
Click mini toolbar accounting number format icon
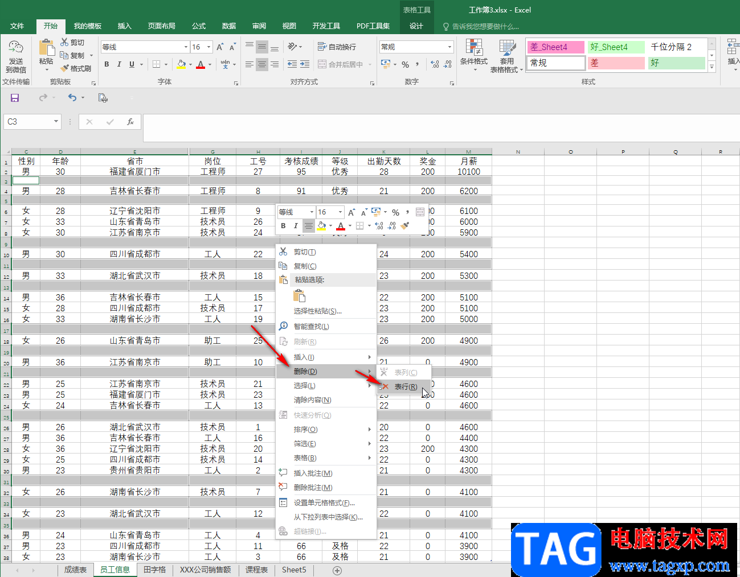pyautogui.click(x=375, y=212)
